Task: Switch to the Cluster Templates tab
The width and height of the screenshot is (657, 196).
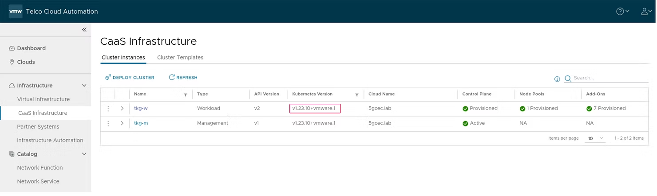Action: coord(180,58)
